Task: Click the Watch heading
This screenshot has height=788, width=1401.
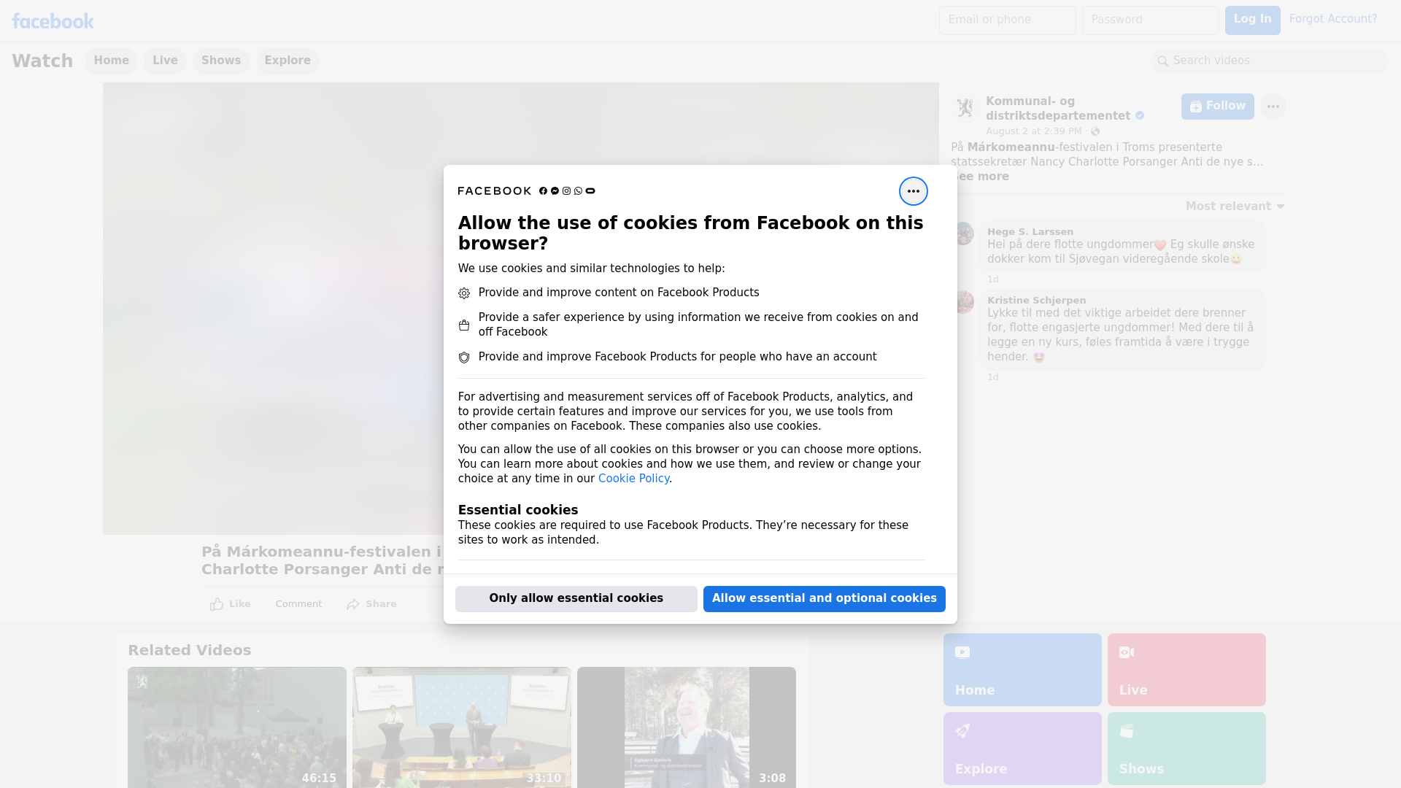Action: point(42,61)
